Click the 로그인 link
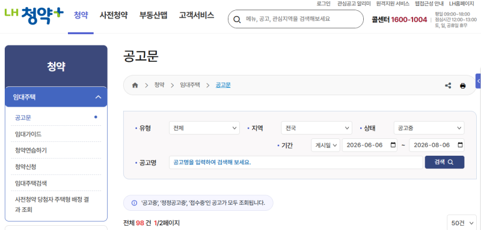481x230 pixels. point(323,4)
